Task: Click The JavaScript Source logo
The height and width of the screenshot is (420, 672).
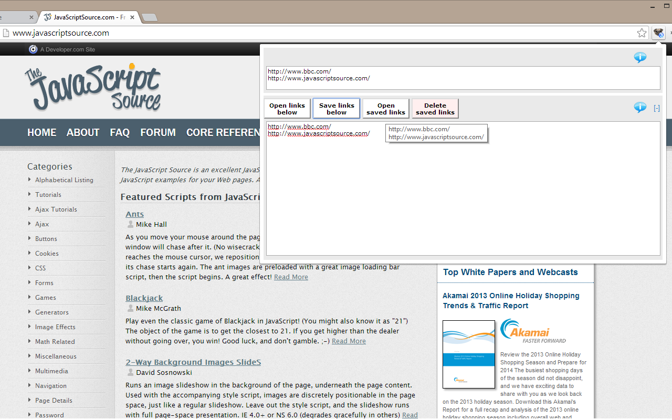Action: 93,87
